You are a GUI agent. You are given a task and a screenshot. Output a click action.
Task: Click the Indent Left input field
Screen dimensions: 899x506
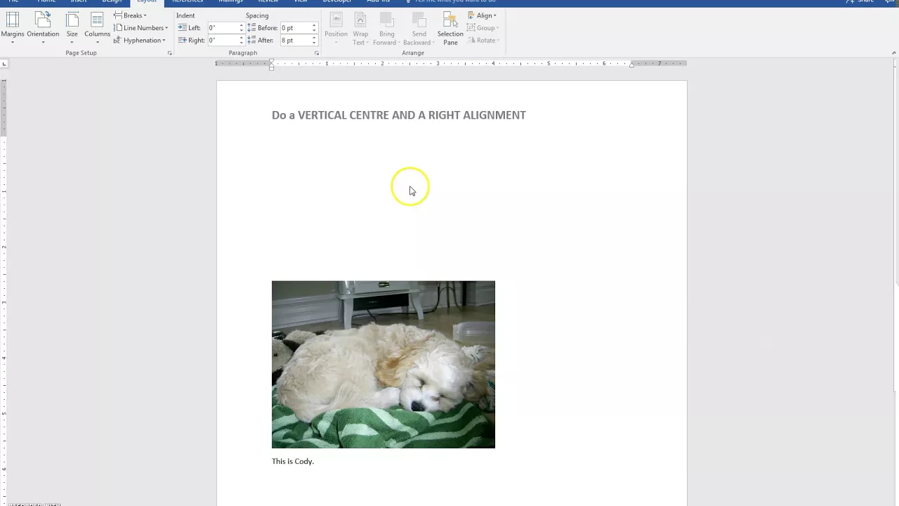tap(223, 28)
